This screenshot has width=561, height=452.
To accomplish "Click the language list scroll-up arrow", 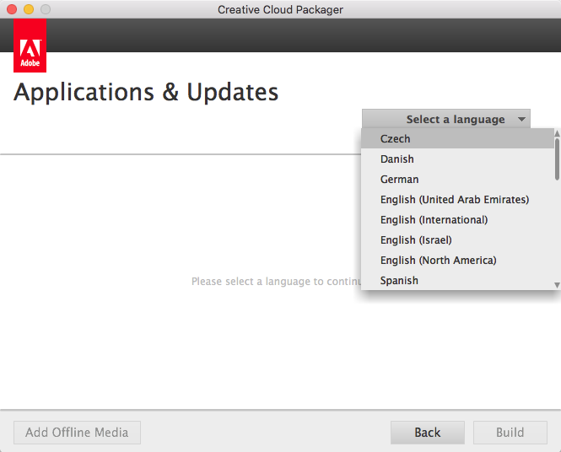I will coord(557,133).
